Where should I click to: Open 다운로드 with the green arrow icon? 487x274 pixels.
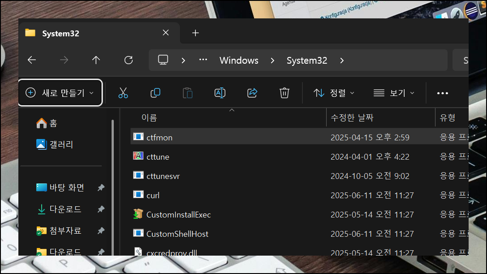59,209
